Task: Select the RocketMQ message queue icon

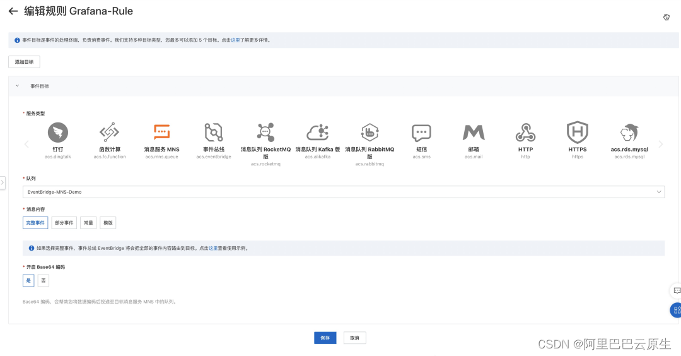Action: [265, 132]
